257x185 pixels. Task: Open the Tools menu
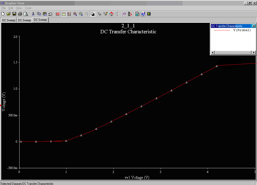point(28,8)
